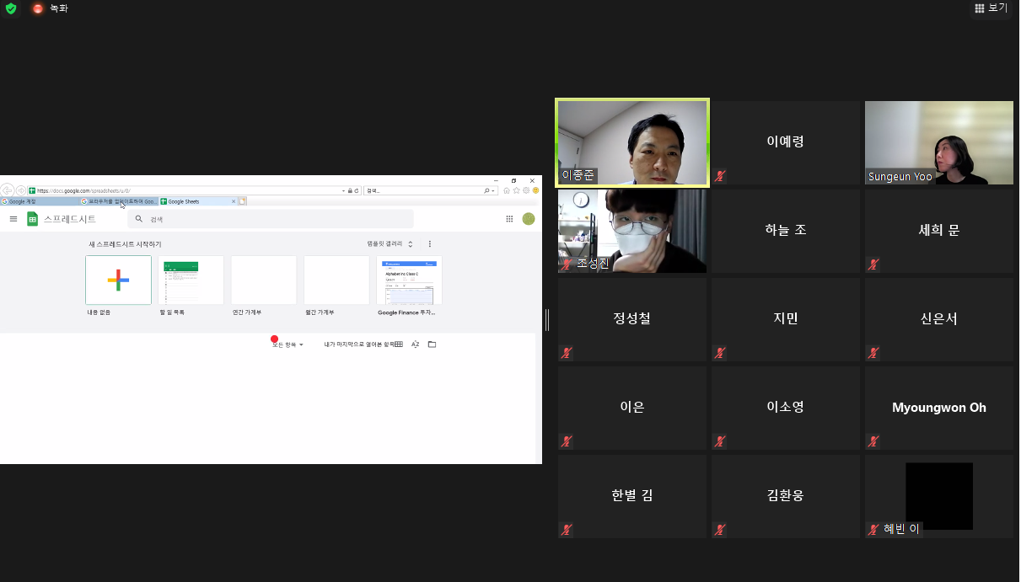Click the Sungeun Yoo video tile
Image resolution: width=1021 pixels, height=582 pixels.
(938, 141)
